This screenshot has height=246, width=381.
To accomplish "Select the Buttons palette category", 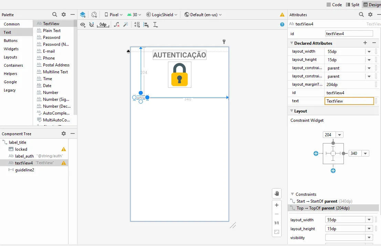I will point(11,41).
